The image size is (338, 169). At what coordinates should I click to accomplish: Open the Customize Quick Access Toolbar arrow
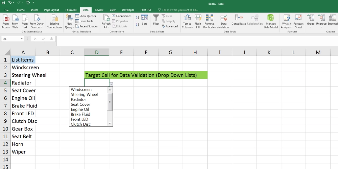pyautogui.click(x=33, y=2)
